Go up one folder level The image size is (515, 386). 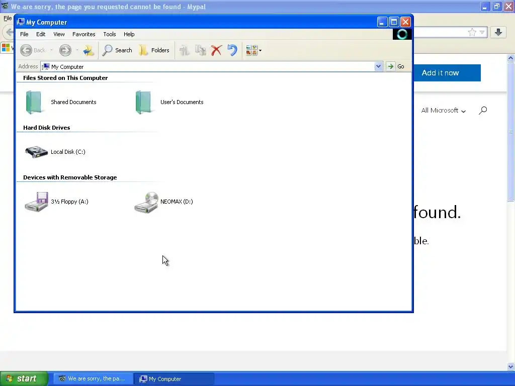pyautogui.click(x=89, y=50)
